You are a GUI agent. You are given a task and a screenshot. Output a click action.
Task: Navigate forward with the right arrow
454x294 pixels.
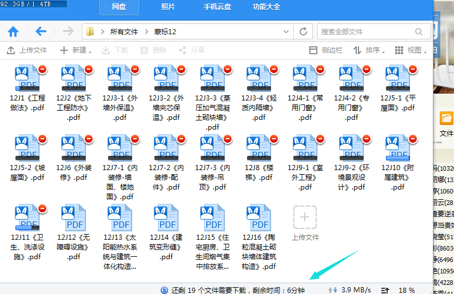pyautogui.click(x=69, y=31)
